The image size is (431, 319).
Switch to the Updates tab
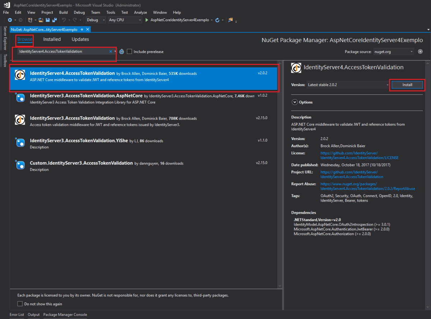[80, 40]
